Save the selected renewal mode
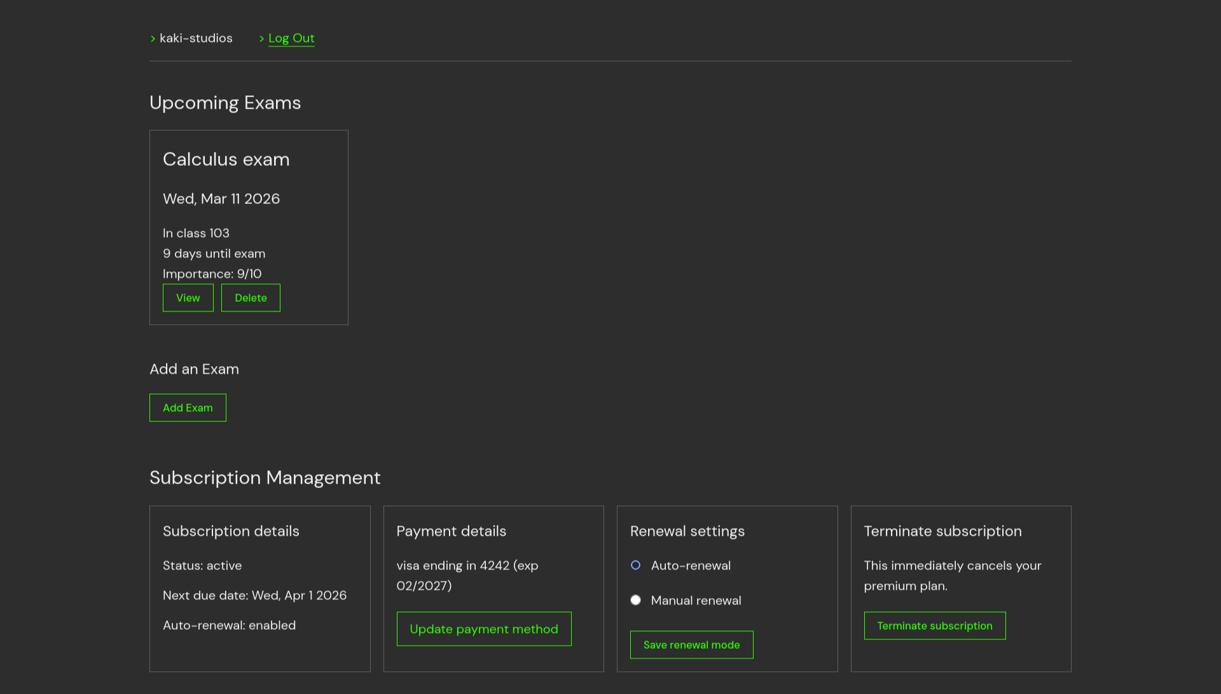The image size is (1221, 694). (x=691, y=644)
